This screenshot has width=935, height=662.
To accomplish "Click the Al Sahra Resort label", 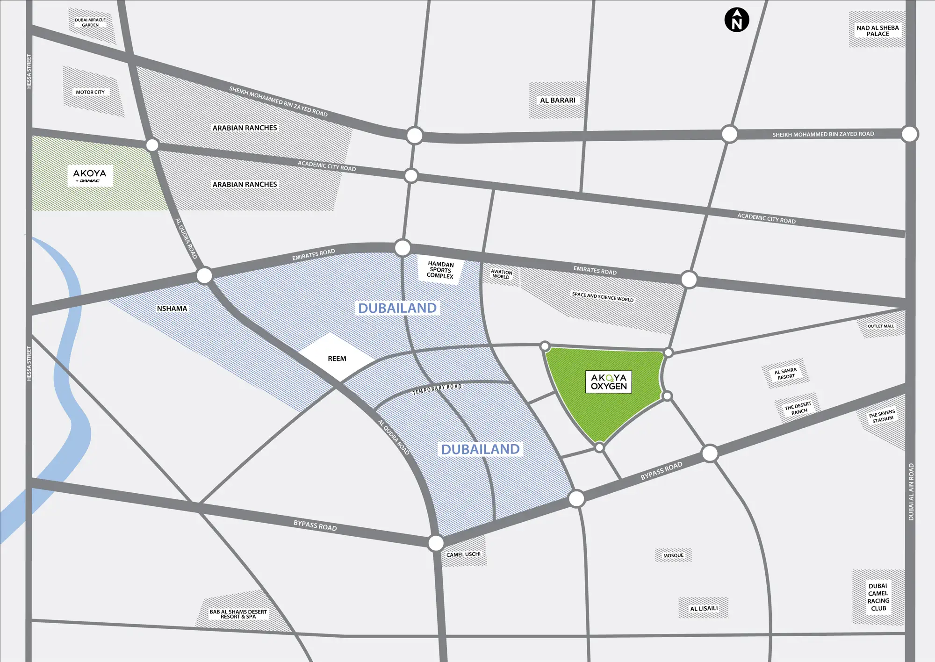I will 786,374.
